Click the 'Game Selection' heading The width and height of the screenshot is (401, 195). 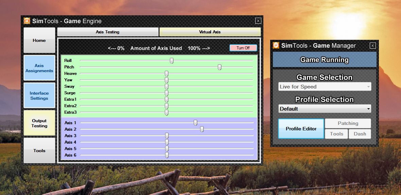(x=325, y=77)
